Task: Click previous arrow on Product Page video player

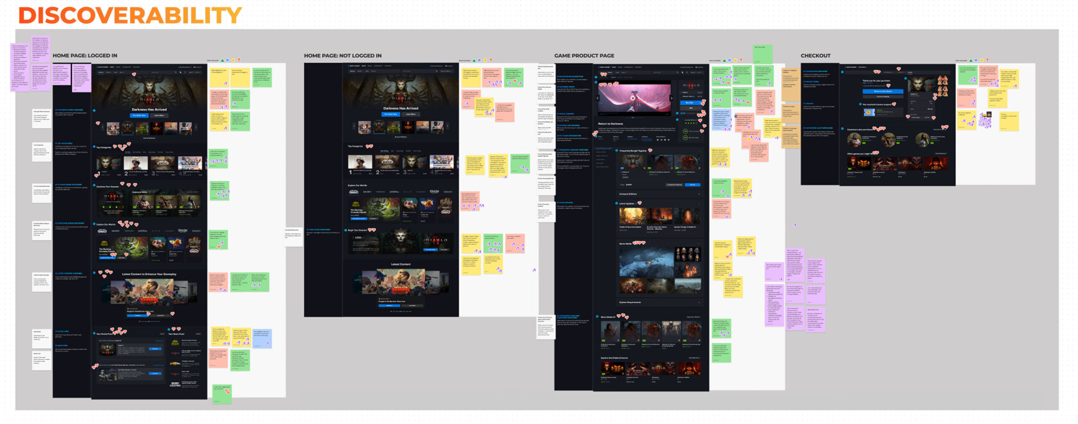Action: (x=598, y=98)
